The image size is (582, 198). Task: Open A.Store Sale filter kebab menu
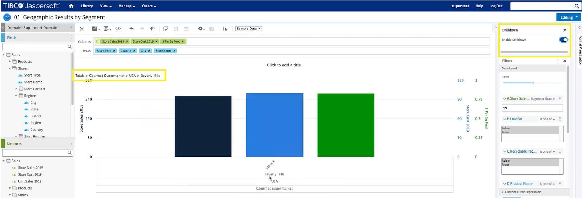point(560,98)
